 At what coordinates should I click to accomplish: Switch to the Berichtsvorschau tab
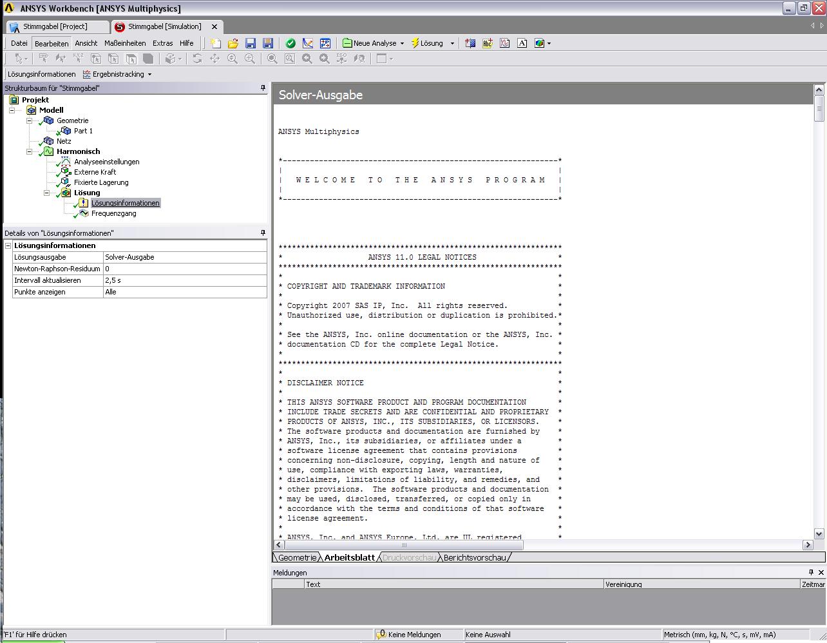475,557
